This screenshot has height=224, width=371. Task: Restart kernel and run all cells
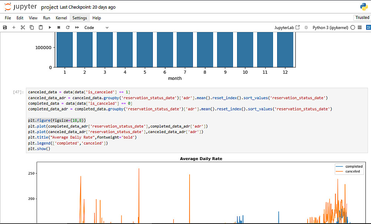[x=77, y=27]
